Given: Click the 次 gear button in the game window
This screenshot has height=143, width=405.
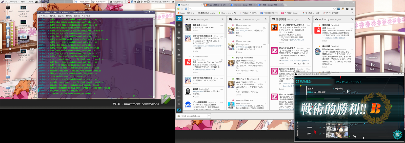Looking at the screenshot, I should coord(397,134).
